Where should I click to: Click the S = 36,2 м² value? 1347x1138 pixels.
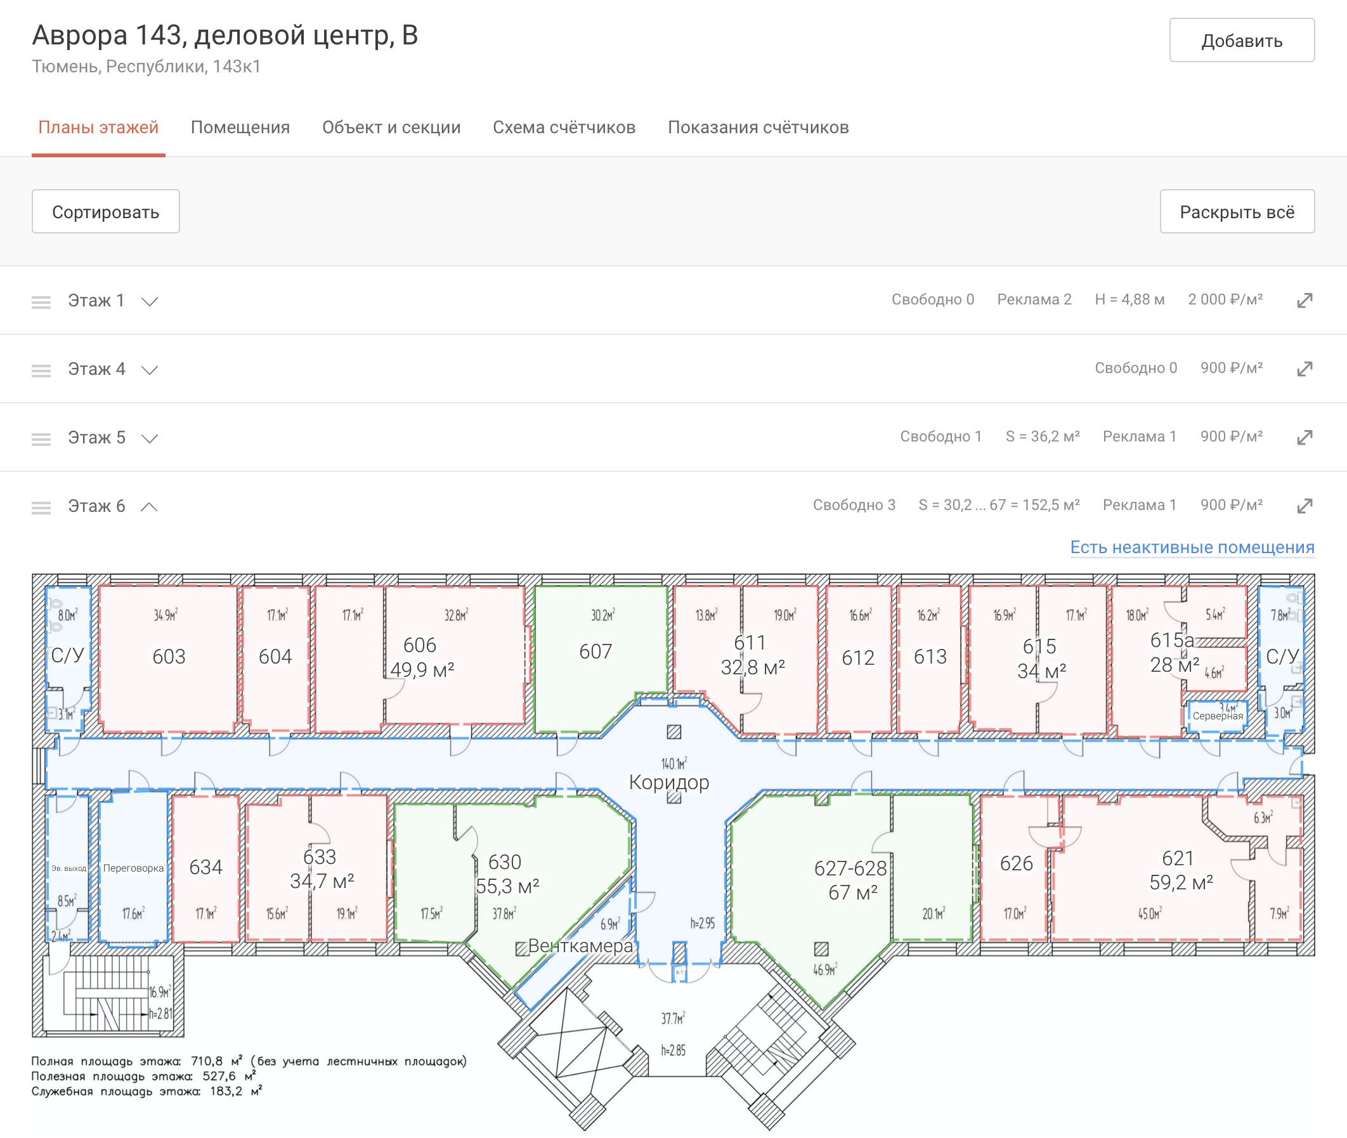[1043, 437]
